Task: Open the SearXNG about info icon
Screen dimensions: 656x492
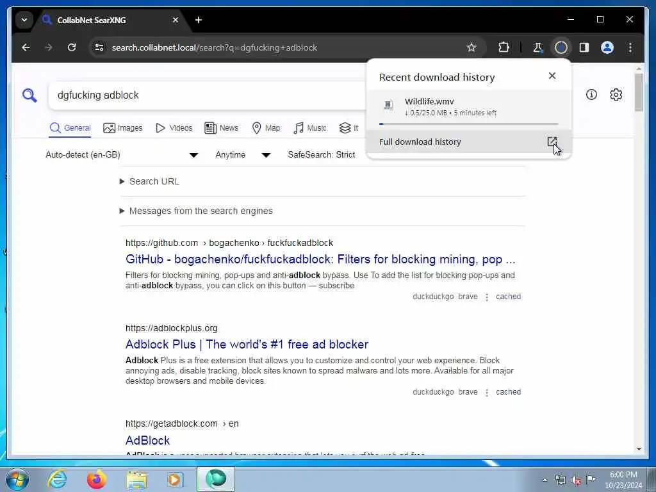Action: pyautogui.click(x=591, y=95)
